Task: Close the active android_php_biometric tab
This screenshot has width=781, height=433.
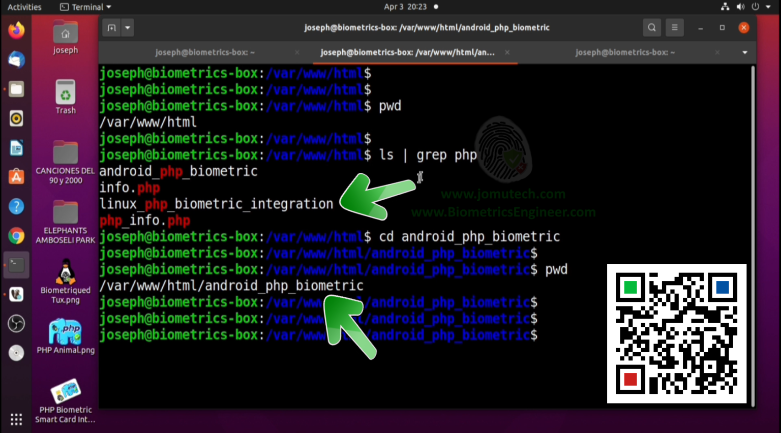Action: [507, 52]
